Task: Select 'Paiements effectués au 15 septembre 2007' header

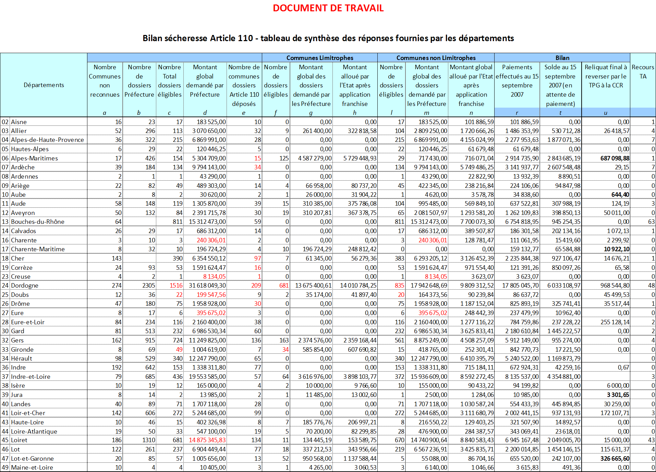Action: [x=517, y=81]
